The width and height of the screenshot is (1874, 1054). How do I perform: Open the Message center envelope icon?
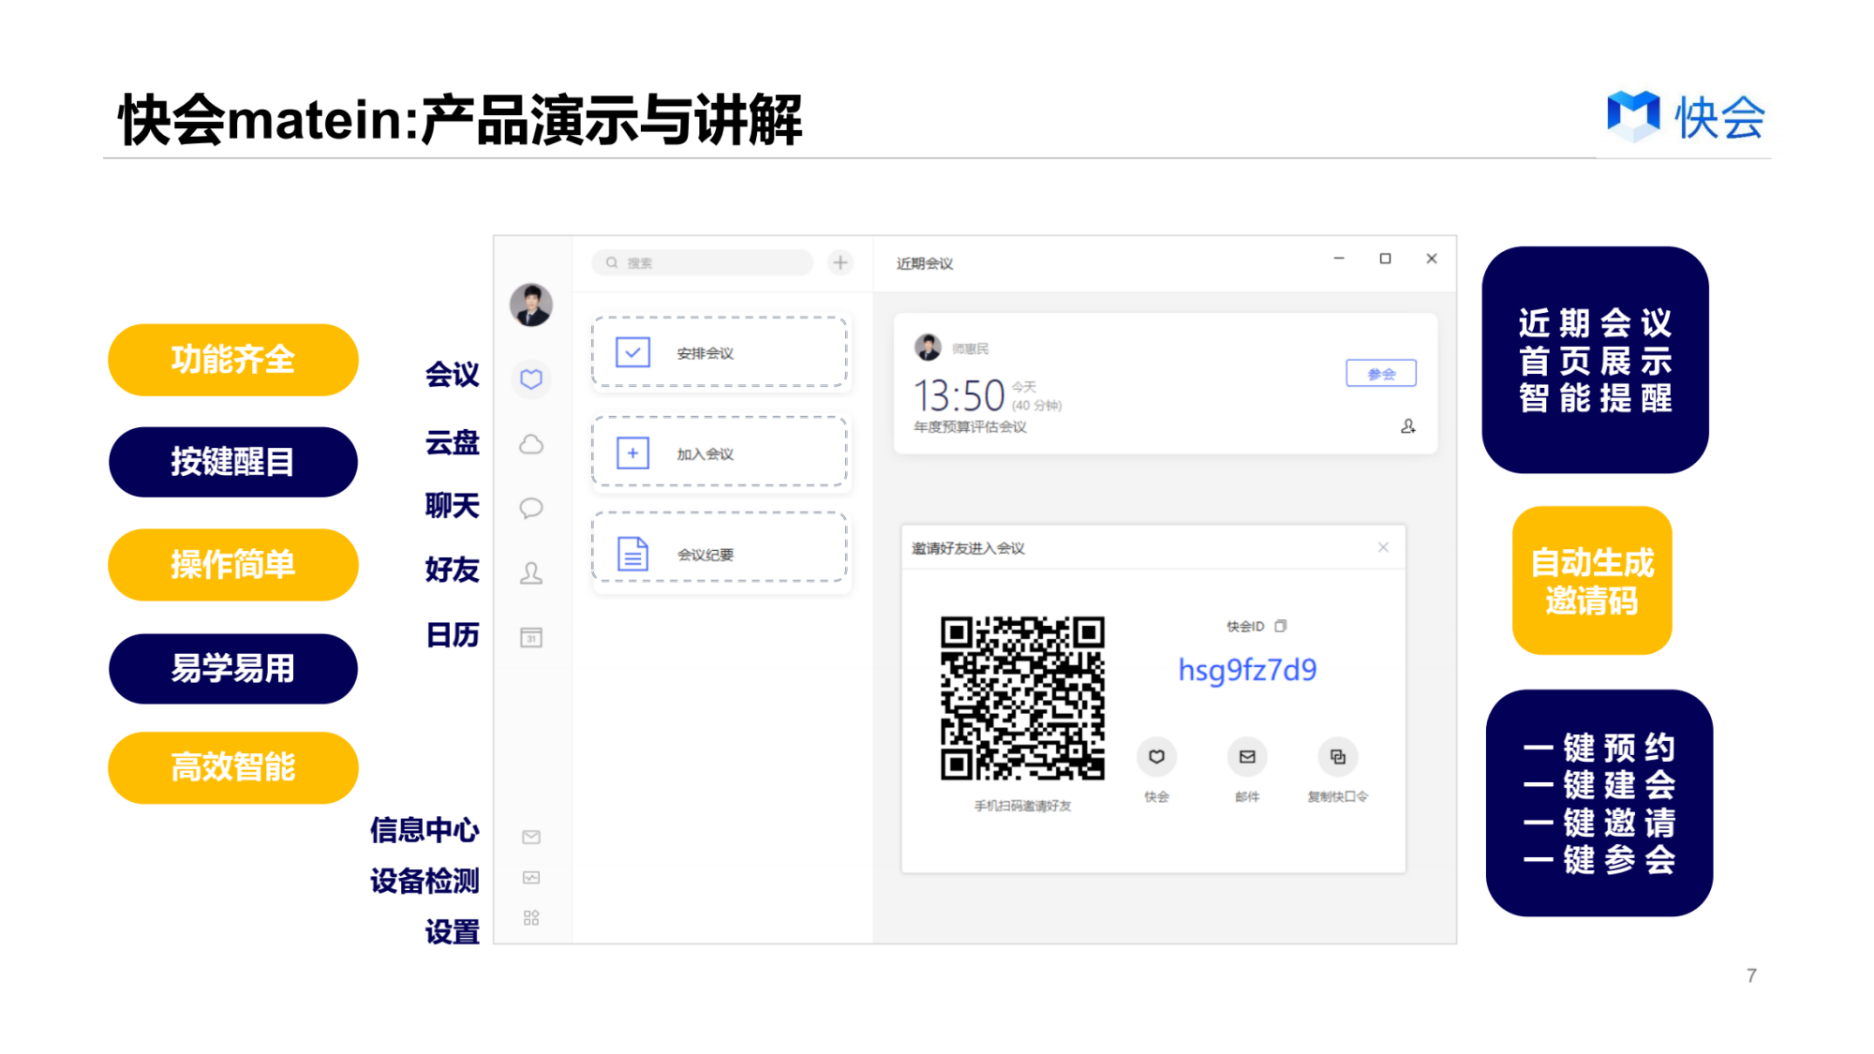[531, 837]
